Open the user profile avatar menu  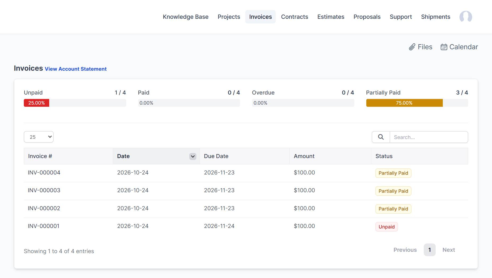click(466, 17)
